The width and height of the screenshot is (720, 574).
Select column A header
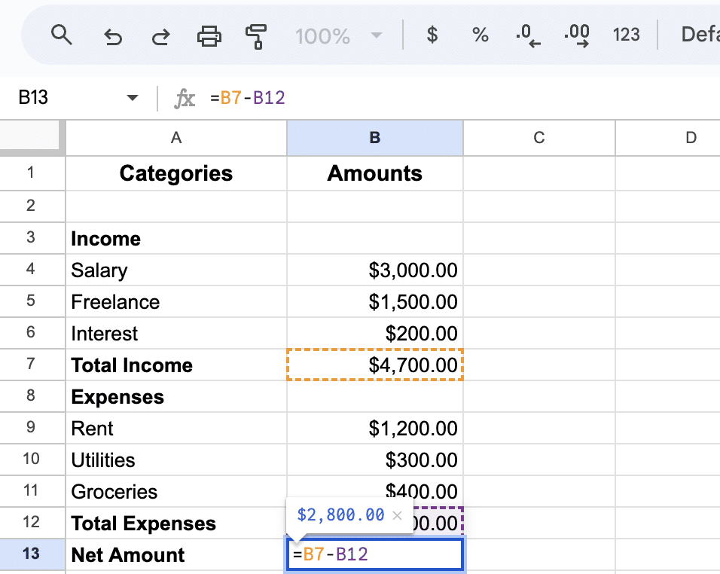[176, 138]
